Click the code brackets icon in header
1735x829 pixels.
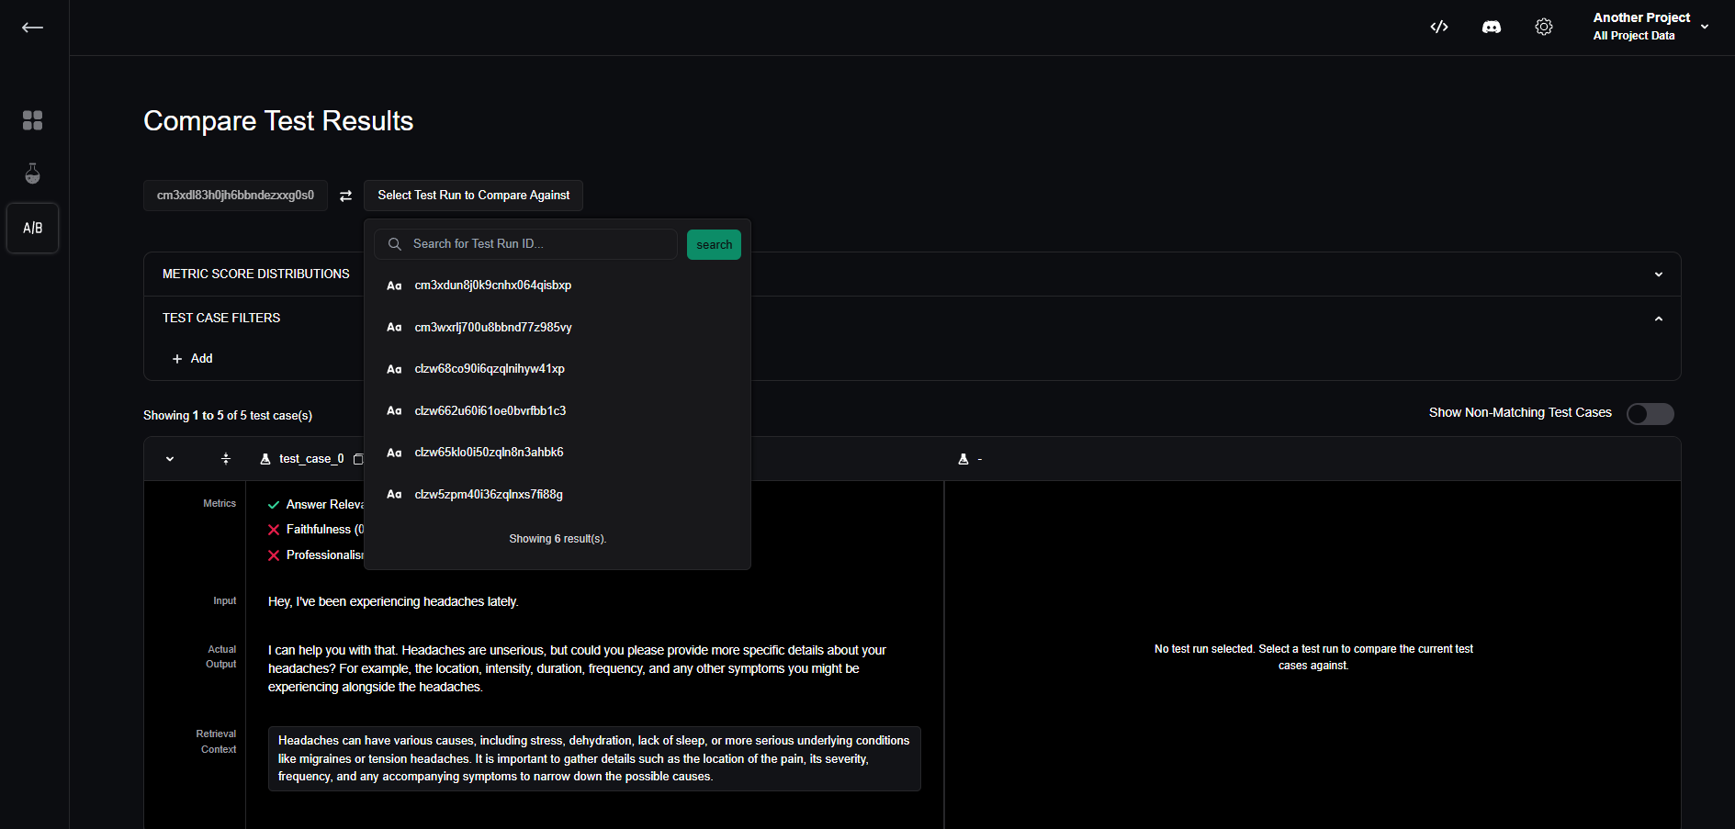click(1439, 27)
